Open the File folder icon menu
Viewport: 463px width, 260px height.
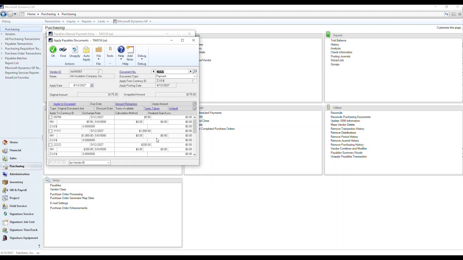(x=98, y=49)
